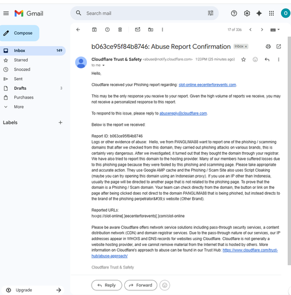
Task: Add emoji reaction next to Forward
Action: pos(164,285)
